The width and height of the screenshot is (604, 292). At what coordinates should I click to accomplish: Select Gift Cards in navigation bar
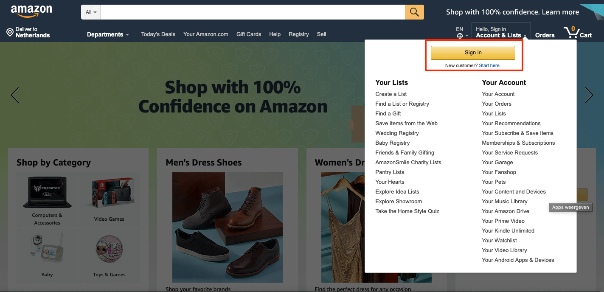pos(249,34)
